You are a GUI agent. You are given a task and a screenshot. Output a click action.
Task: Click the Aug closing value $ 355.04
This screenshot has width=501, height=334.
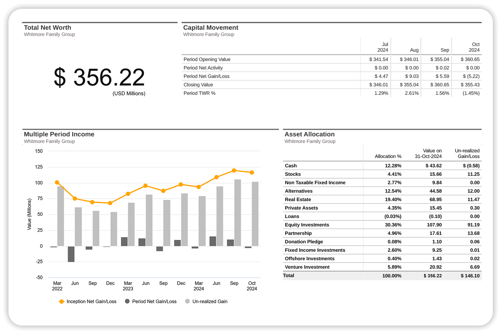pyautogui.click(x=409, y=85)
